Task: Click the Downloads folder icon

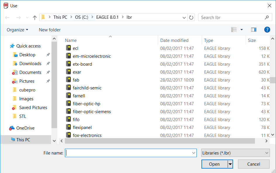Action: coord(15,64)
